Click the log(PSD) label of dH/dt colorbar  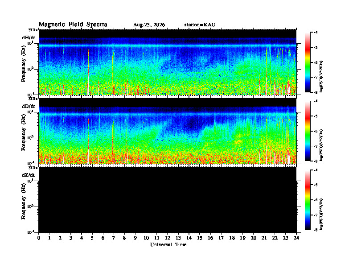[x=321, y=76]
